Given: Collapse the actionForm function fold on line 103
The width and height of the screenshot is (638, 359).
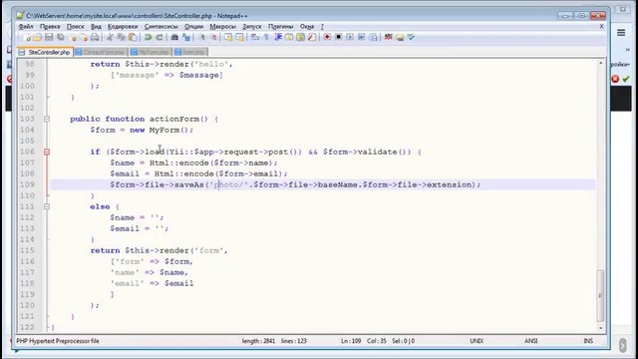Looking at the screenshot, I should click(47, 119).
